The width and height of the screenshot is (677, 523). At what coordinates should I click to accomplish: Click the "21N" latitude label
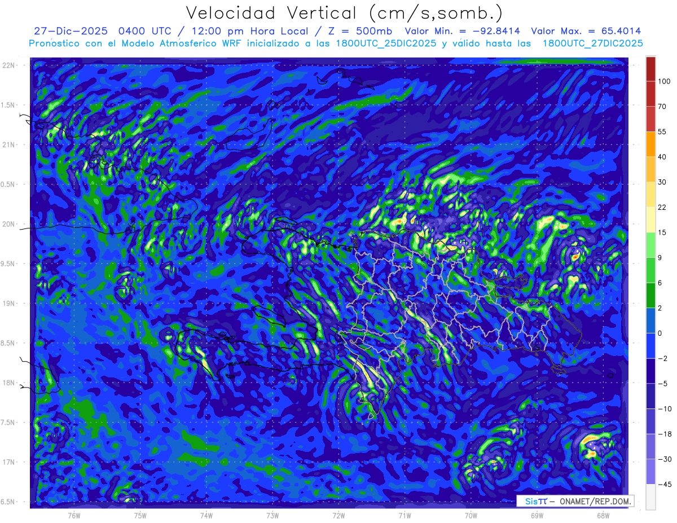9,144
